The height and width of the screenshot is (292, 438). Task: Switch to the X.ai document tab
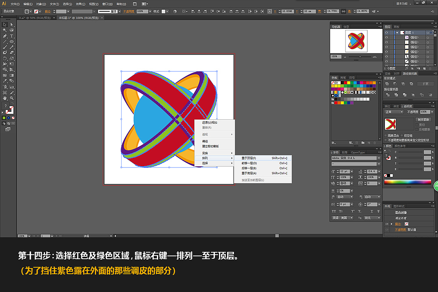34,18
